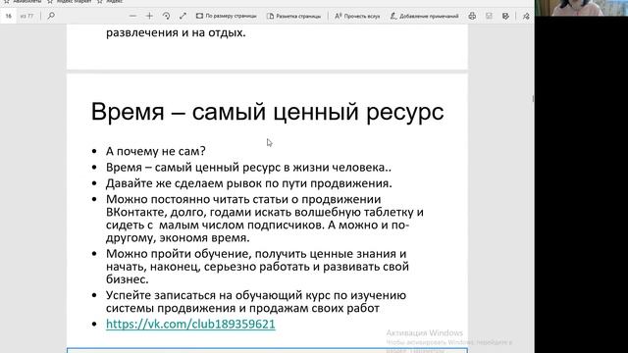Screen dimensions: 628x353
Task: Open the vk.com/club189359621 link
Action: coord(190,324)
